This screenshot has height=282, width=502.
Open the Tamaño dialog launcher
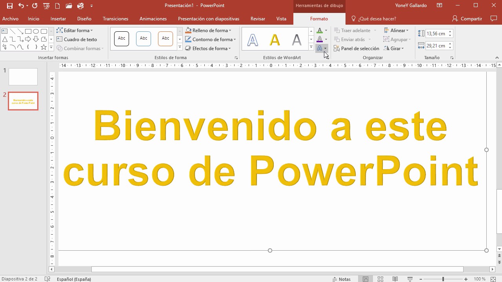point(452,58)
